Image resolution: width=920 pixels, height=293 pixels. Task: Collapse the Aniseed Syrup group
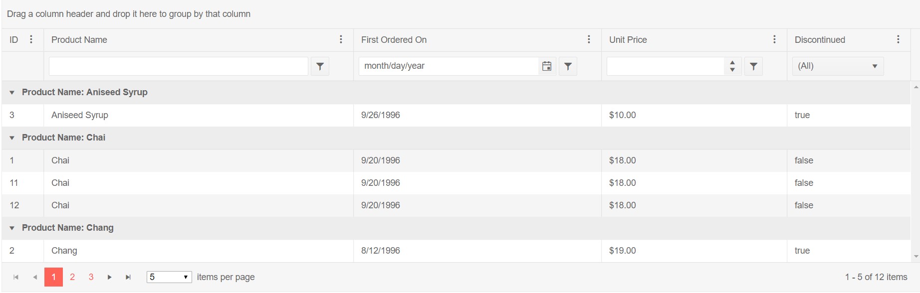12,93
